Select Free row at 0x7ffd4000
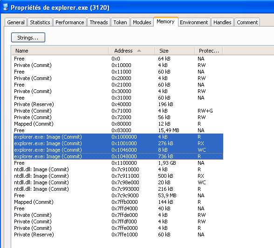274x248 pixels. (118, 208)
